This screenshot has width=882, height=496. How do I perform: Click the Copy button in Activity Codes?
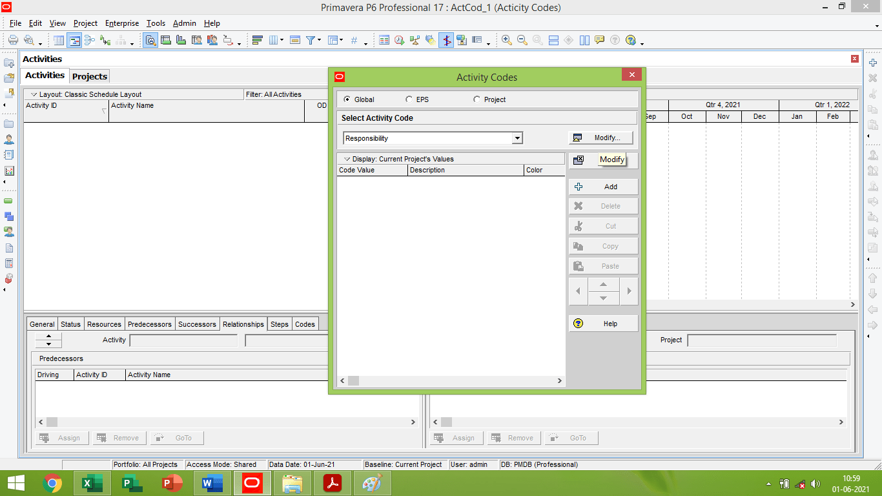tap(603, 246)
